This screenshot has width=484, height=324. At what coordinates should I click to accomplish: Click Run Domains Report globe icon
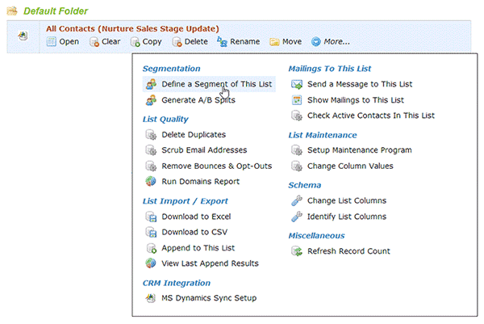pos(151,181)
